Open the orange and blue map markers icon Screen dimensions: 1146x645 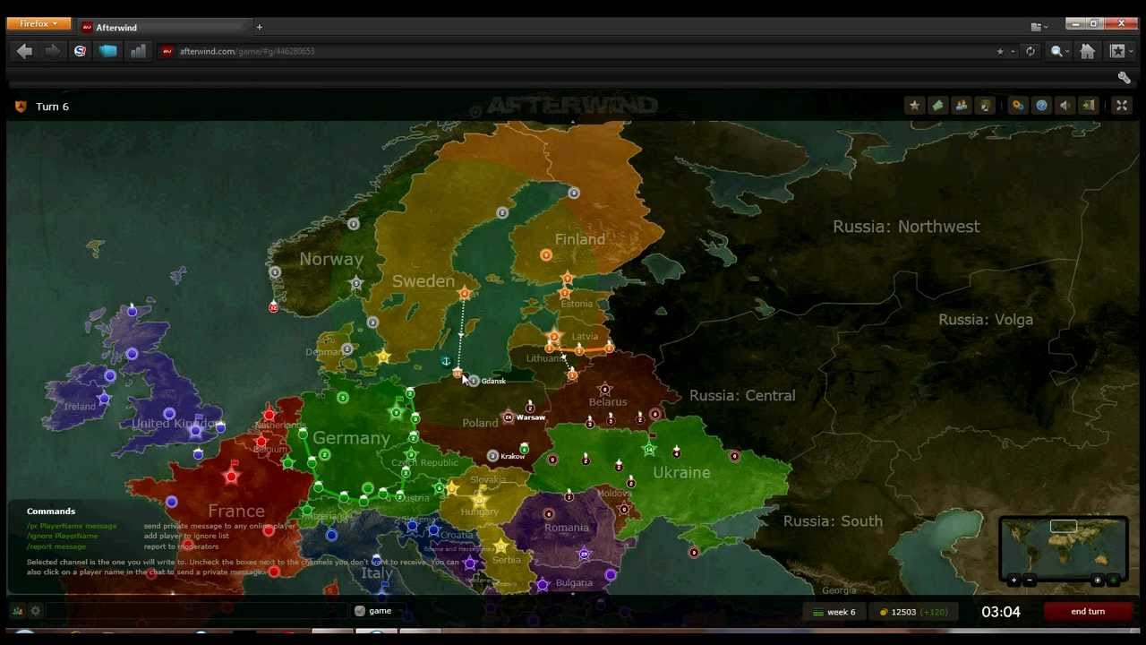(x=1018, y=106)
